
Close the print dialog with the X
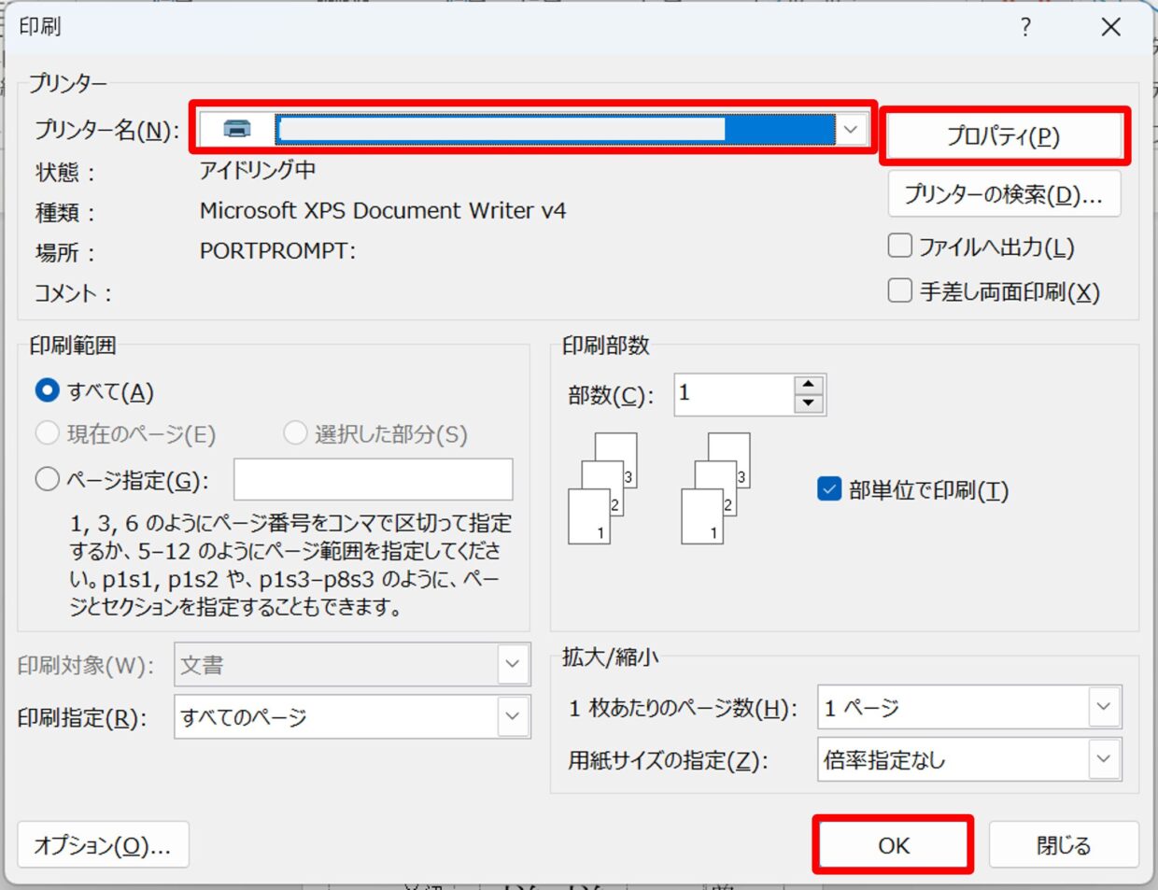tap(1110, 27)
